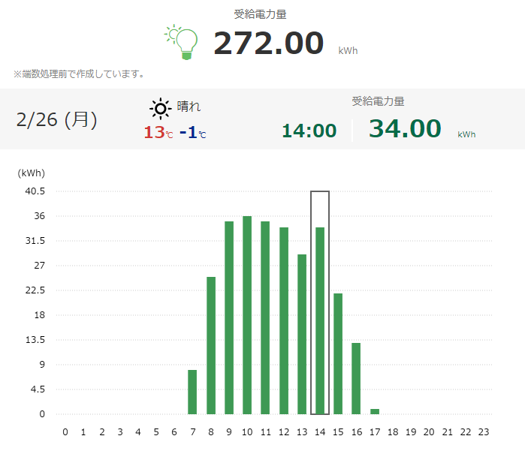Select the small 17 o'clock bar

coord(375,411)
